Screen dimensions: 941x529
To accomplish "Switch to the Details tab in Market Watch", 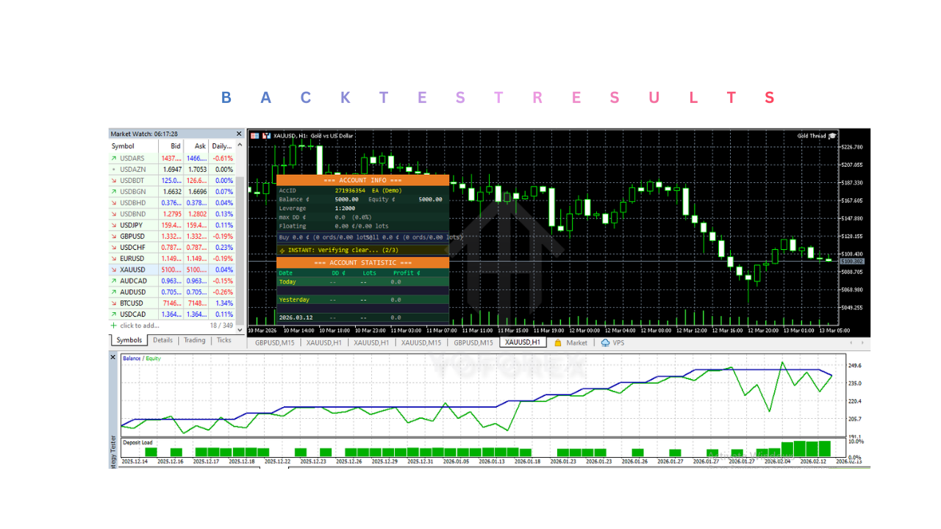I will click(162, 340).
